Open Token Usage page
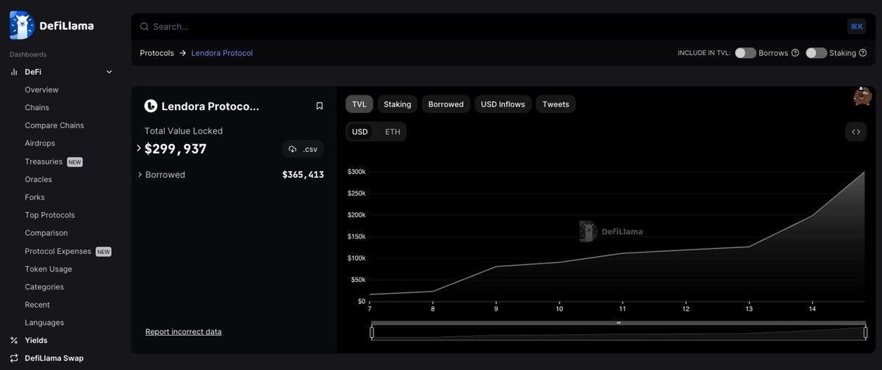Image resolution: width=882 pixels, height=370 pixels. point(49,269)
